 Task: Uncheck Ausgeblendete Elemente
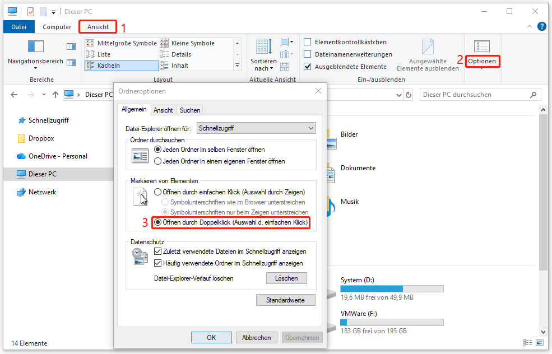[307, 67]
